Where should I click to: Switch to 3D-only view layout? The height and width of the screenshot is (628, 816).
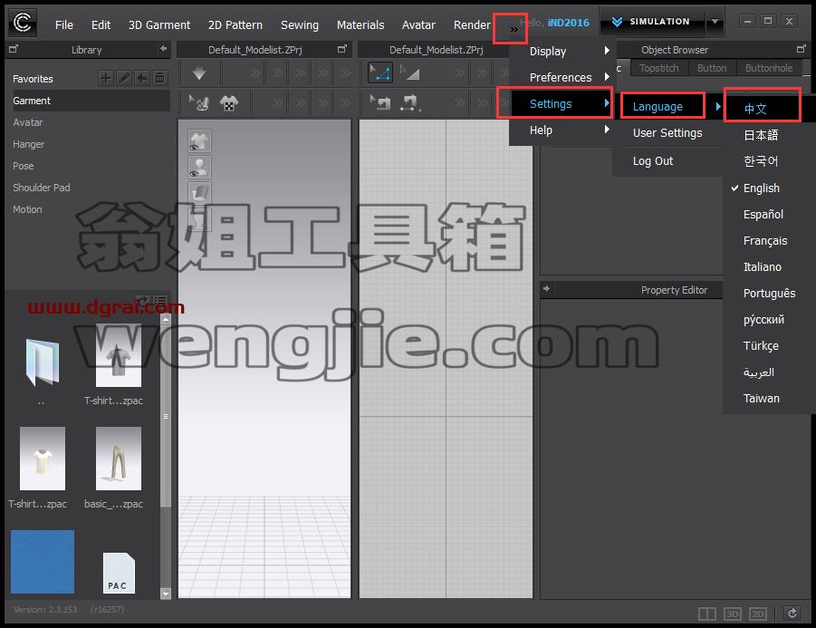[x=732, y=614]
